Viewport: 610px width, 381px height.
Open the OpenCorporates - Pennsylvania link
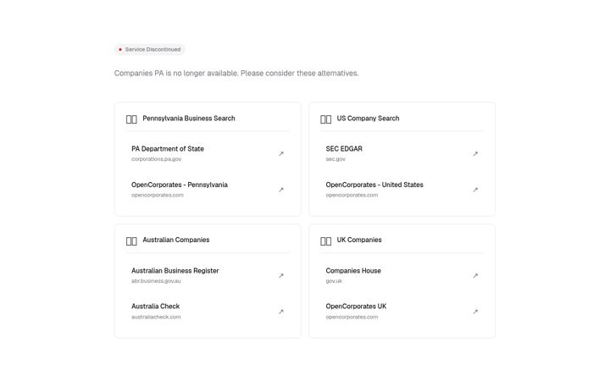[x=208, y=190]
